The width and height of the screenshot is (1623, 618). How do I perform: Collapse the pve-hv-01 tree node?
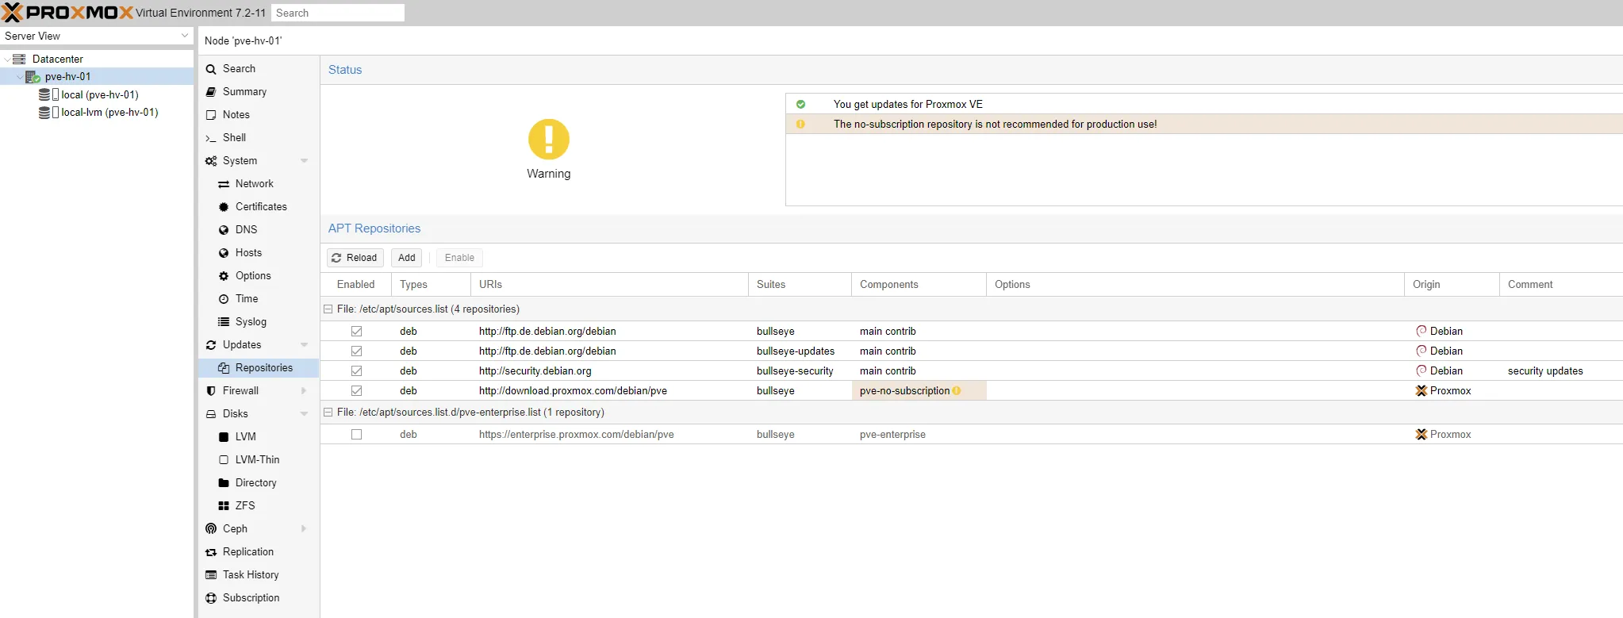click(20, 77)
